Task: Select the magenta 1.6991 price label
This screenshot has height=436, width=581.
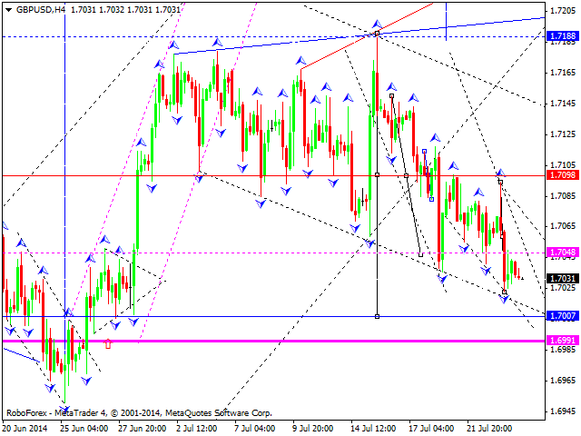Action: (x=560, y=340)
